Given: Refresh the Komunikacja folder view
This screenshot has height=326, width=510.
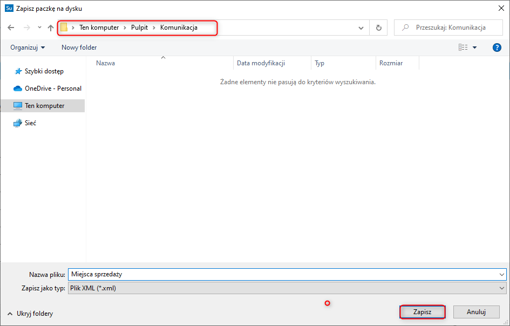Looking at the screenshot, I should 379,28.
